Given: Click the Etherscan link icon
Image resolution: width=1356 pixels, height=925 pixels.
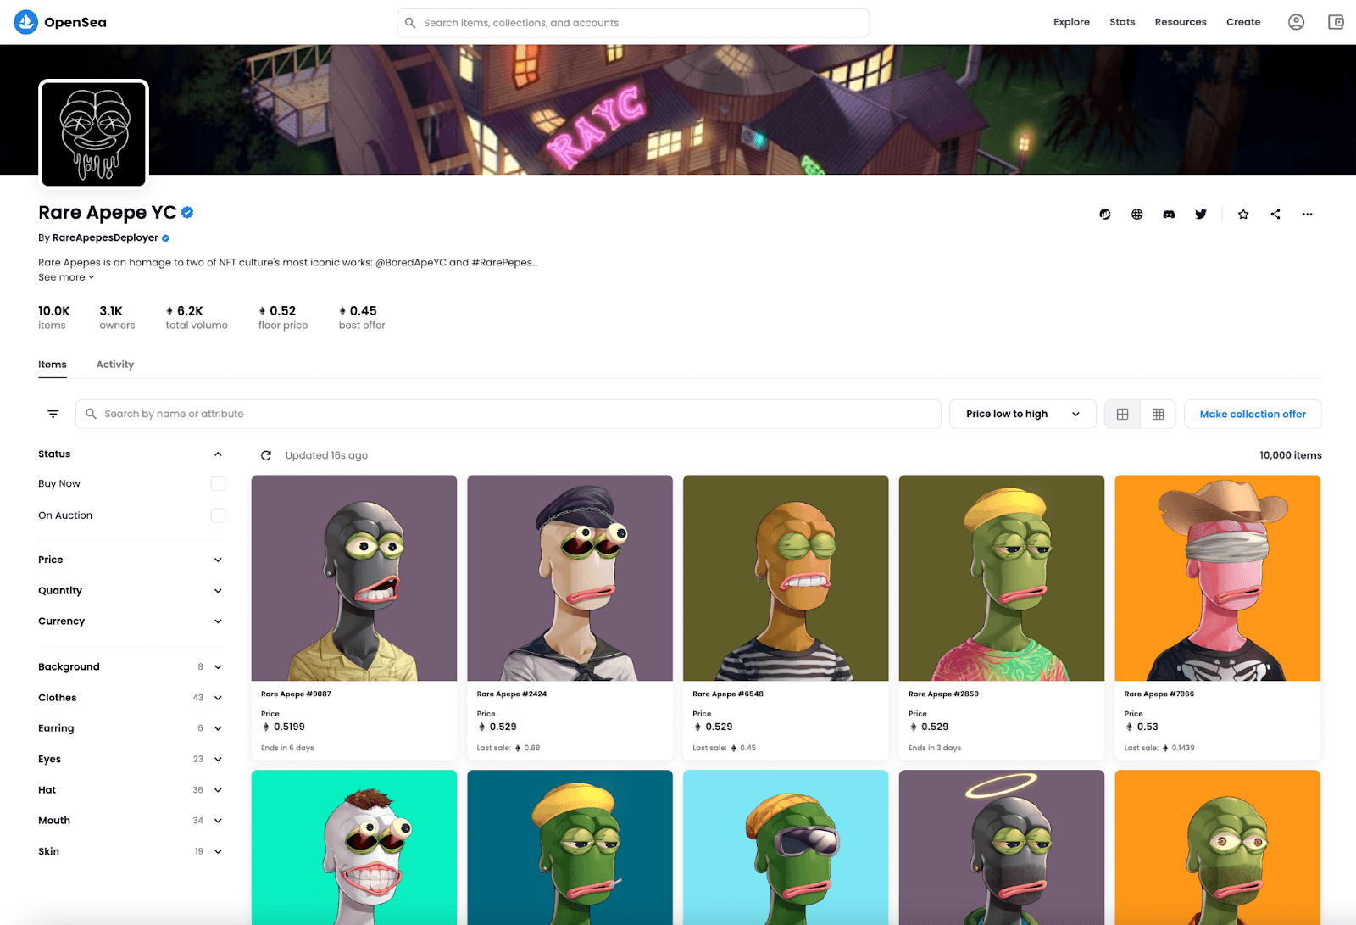Looking at the screenshot, I should [x=1105, y=215].
